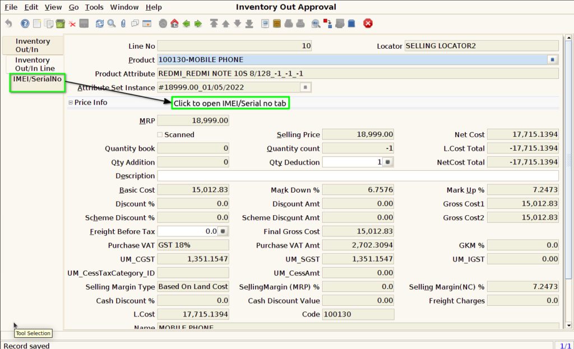Click the Attachment paperclip icon
Image resolution: width=574 pixels, height=349 pixels.
coord(123,24)
